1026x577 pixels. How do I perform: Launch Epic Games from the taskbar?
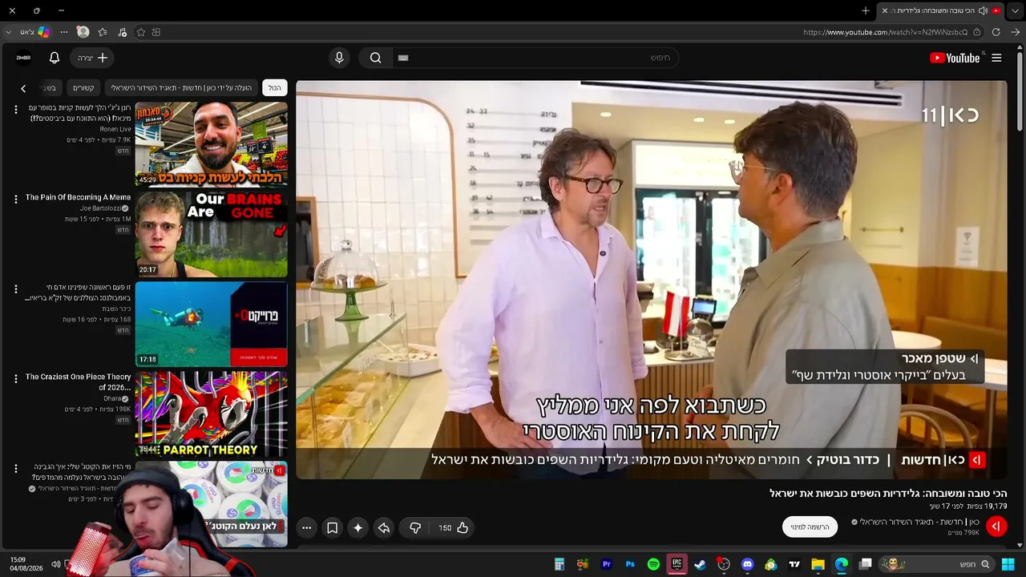677,564
